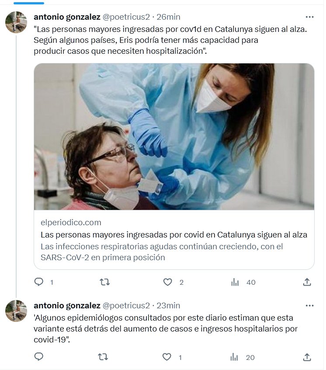Open the article photo of nurse testing patient

pos(174,136)
